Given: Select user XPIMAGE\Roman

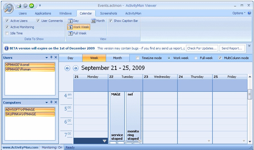Looking at the screenshot, I should (30, 69).
